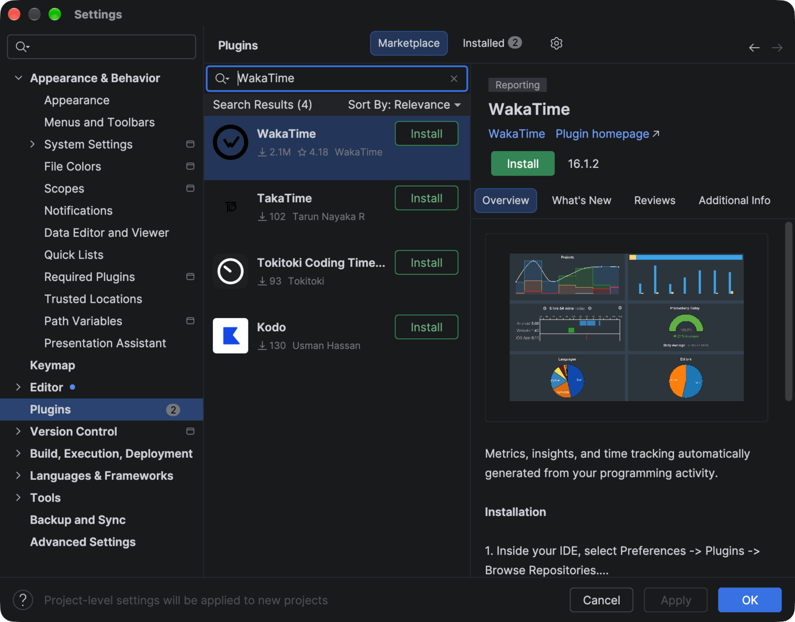Go forward with right arrow

[x=777, y=48]
